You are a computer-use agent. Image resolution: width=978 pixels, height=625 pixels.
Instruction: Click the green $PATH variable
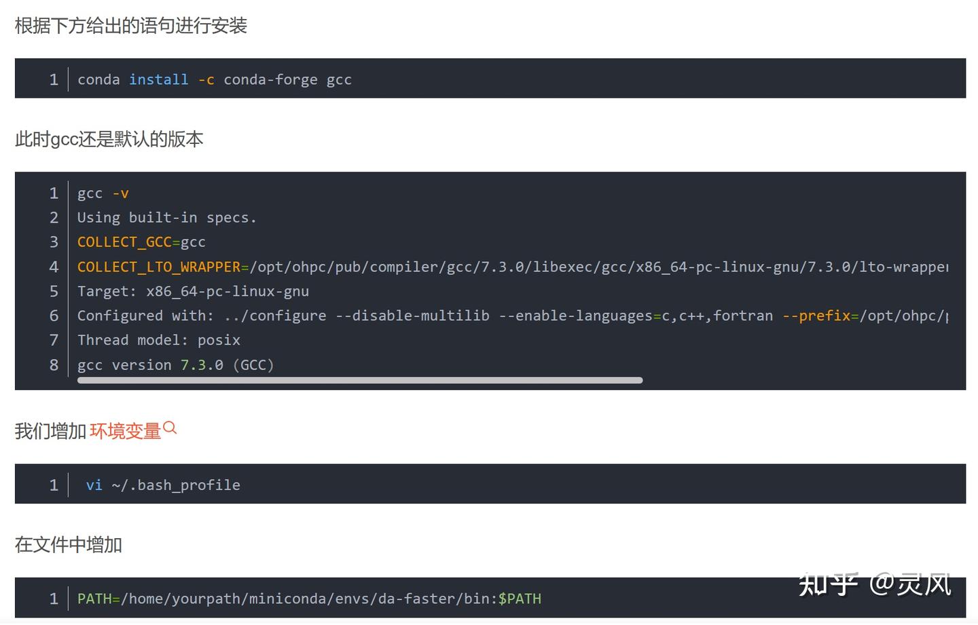pyautogui.click(x=520, y=599)
